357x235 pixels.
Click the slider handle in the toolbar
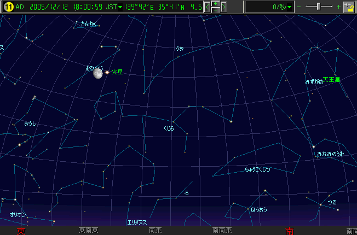coord(318,7)
